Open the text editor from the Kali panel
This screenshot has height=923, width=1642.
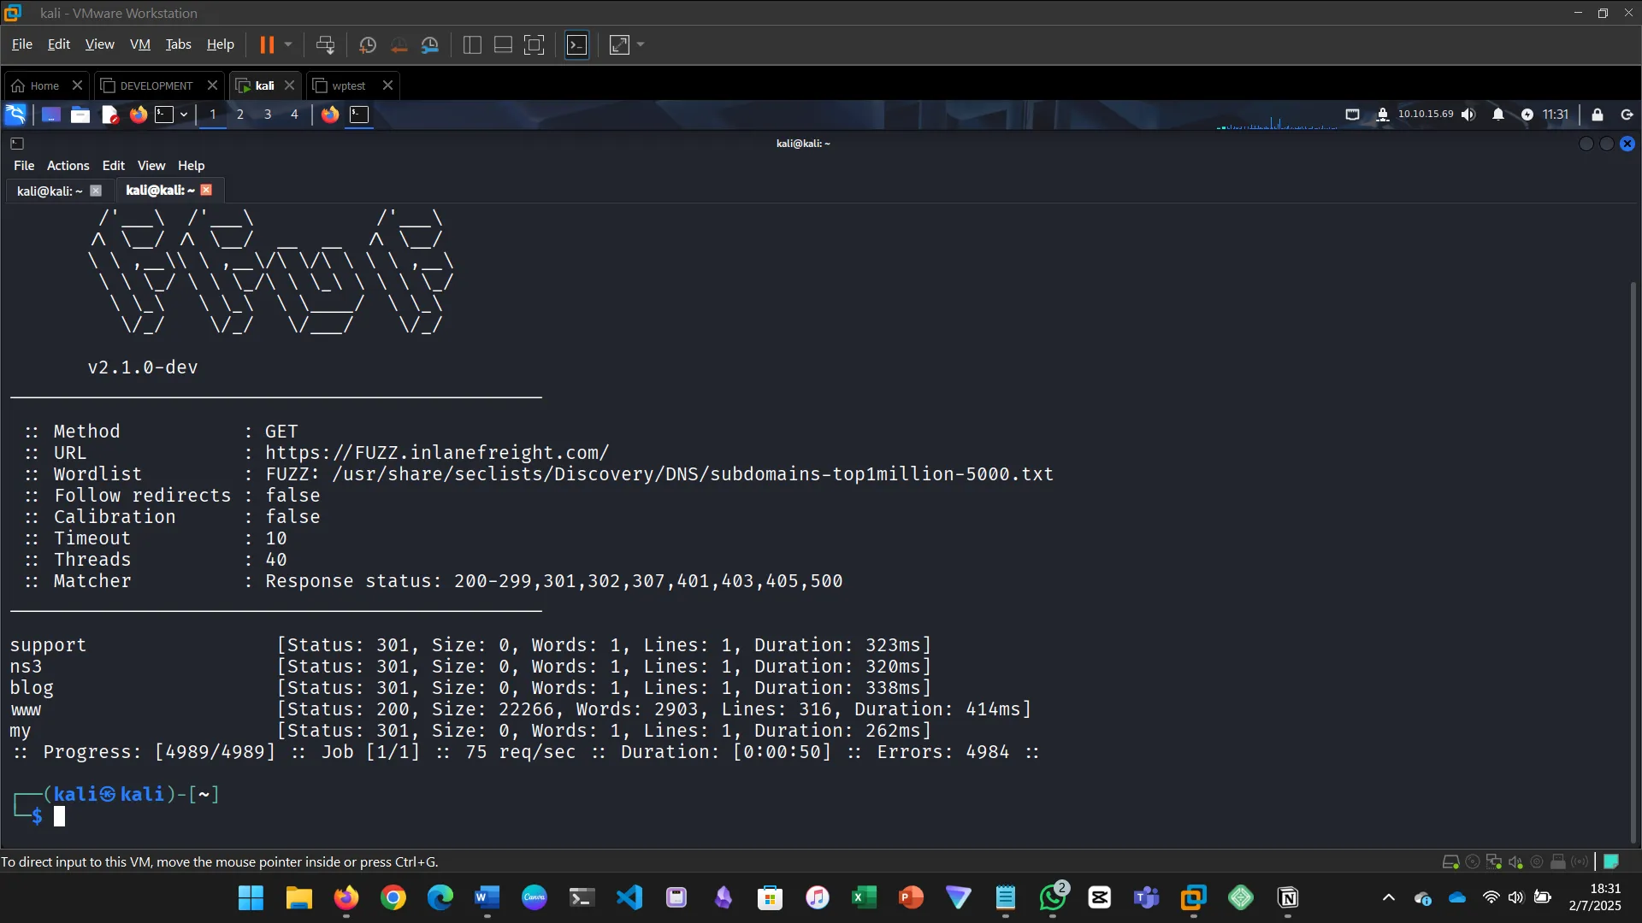tap(109, 115)
